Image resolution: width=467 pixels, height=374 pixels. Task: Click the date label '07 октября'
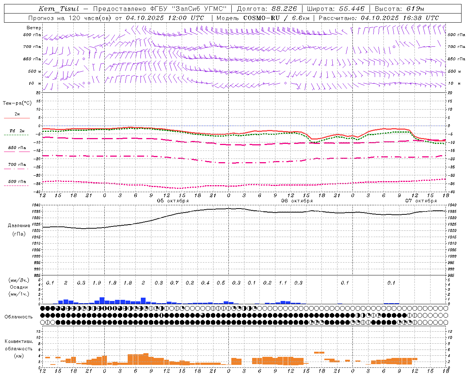coord(421,201)
